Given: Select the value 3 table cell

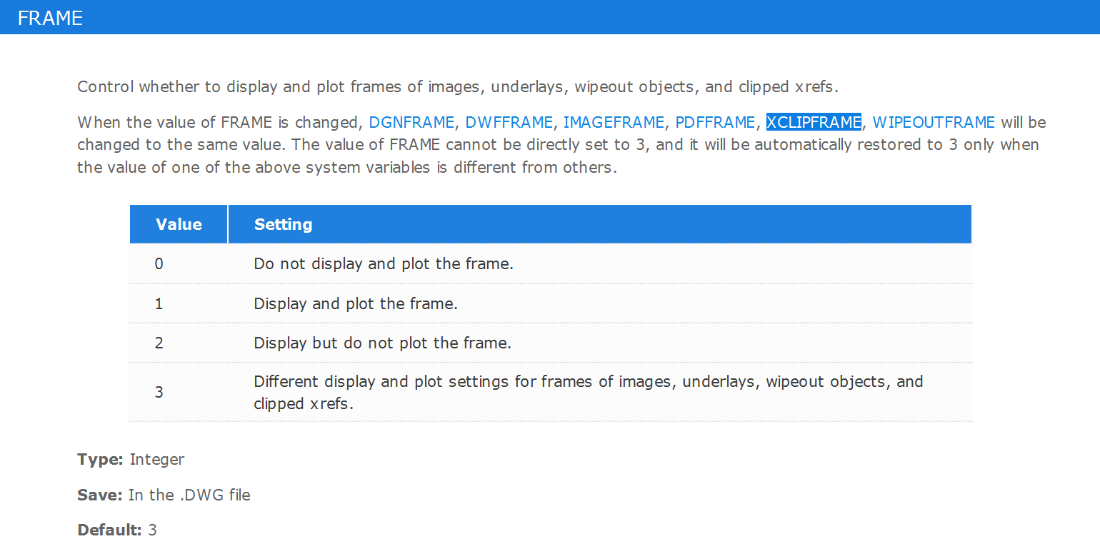Looking at the screenshot, I should (x=159, y=392).
